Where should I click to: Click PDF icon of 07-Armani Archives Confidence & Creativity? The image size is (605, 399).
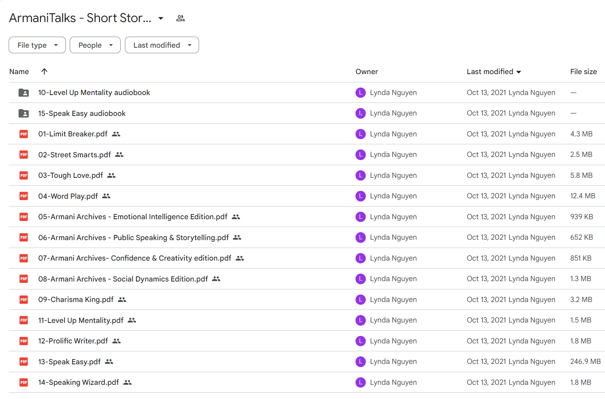24,258
